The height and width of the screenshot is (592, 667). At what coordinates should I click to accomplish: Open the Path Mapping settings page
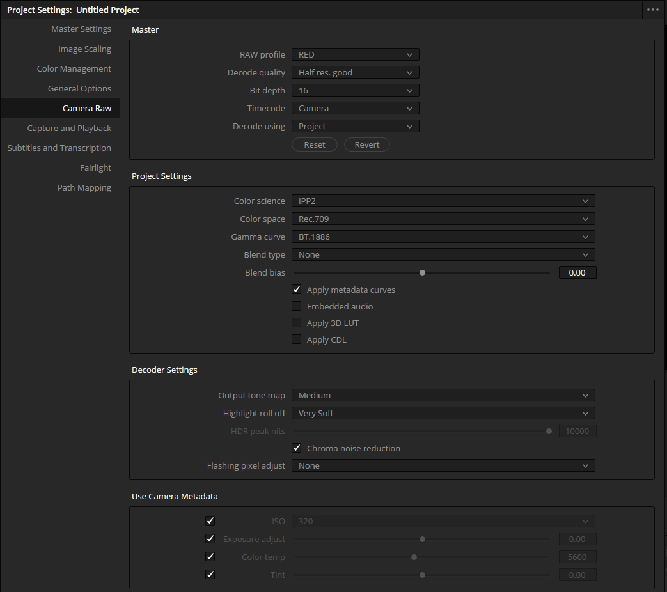(x=84, y=187)
